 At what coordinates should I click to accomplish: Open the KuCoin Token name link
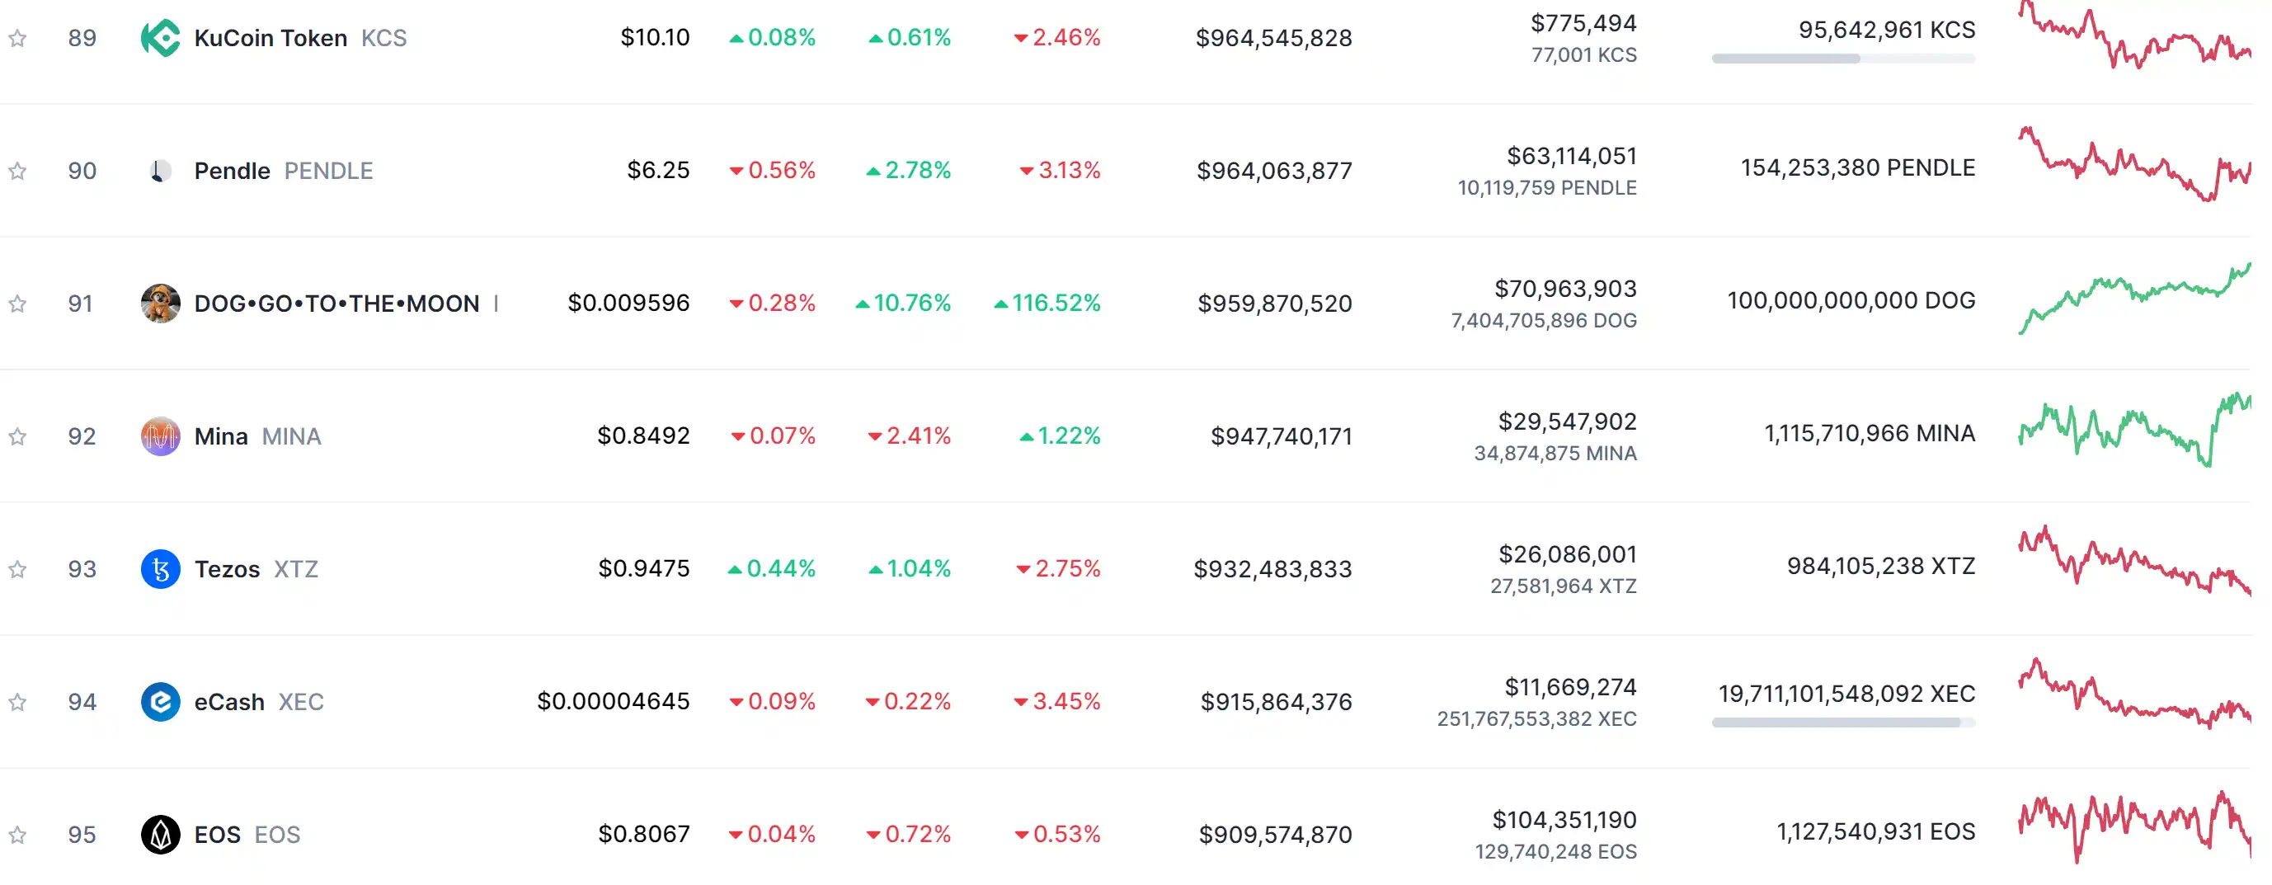click(x=270, y=38)
